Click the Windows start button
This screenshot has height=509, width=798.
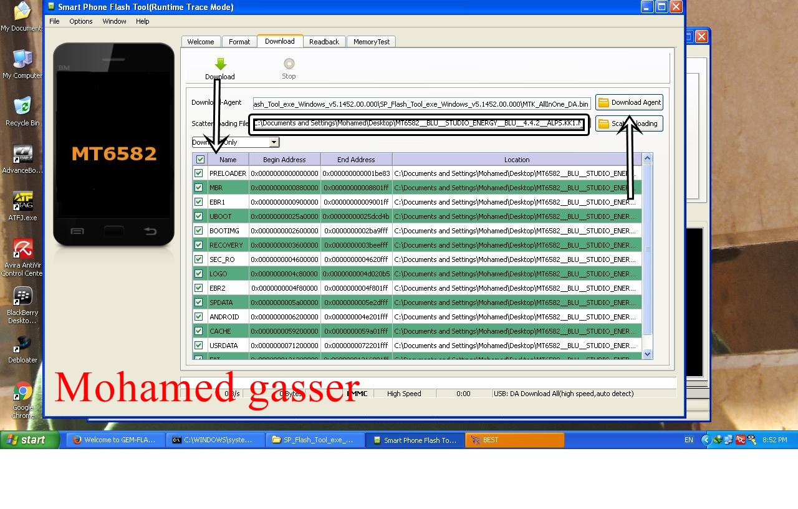pos(29,440)
